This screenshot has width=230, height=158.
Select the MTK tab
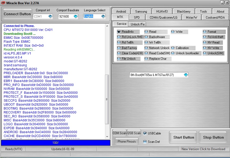click(120, 17)
